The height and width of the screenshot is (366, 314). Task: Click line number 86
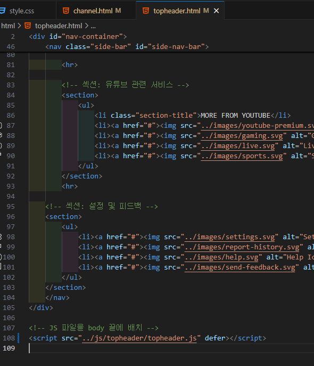point(11,116)
